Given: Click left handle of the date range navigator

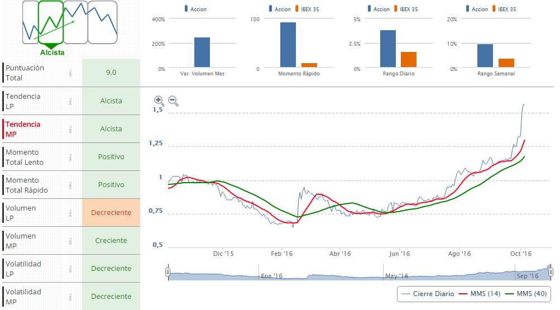Looking at the screenshot, I should coord(167,272).
